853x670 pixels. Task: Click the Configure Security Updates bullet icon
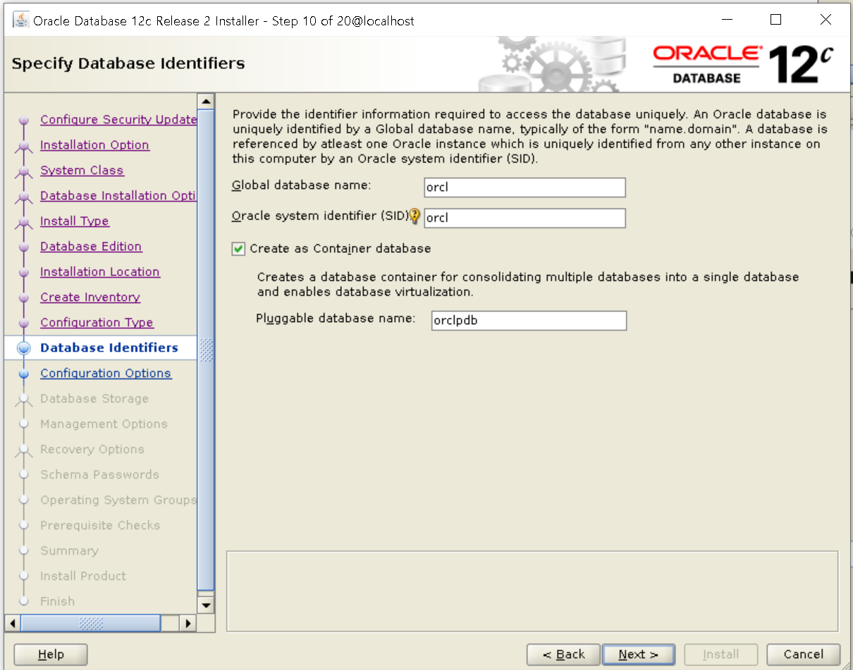[24, 120]
